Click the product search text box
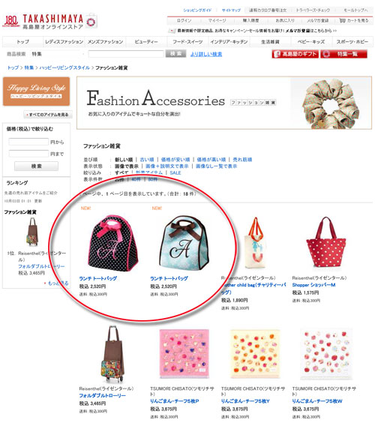375x426 pixels. pyautogui.click(x=126, y=54)
